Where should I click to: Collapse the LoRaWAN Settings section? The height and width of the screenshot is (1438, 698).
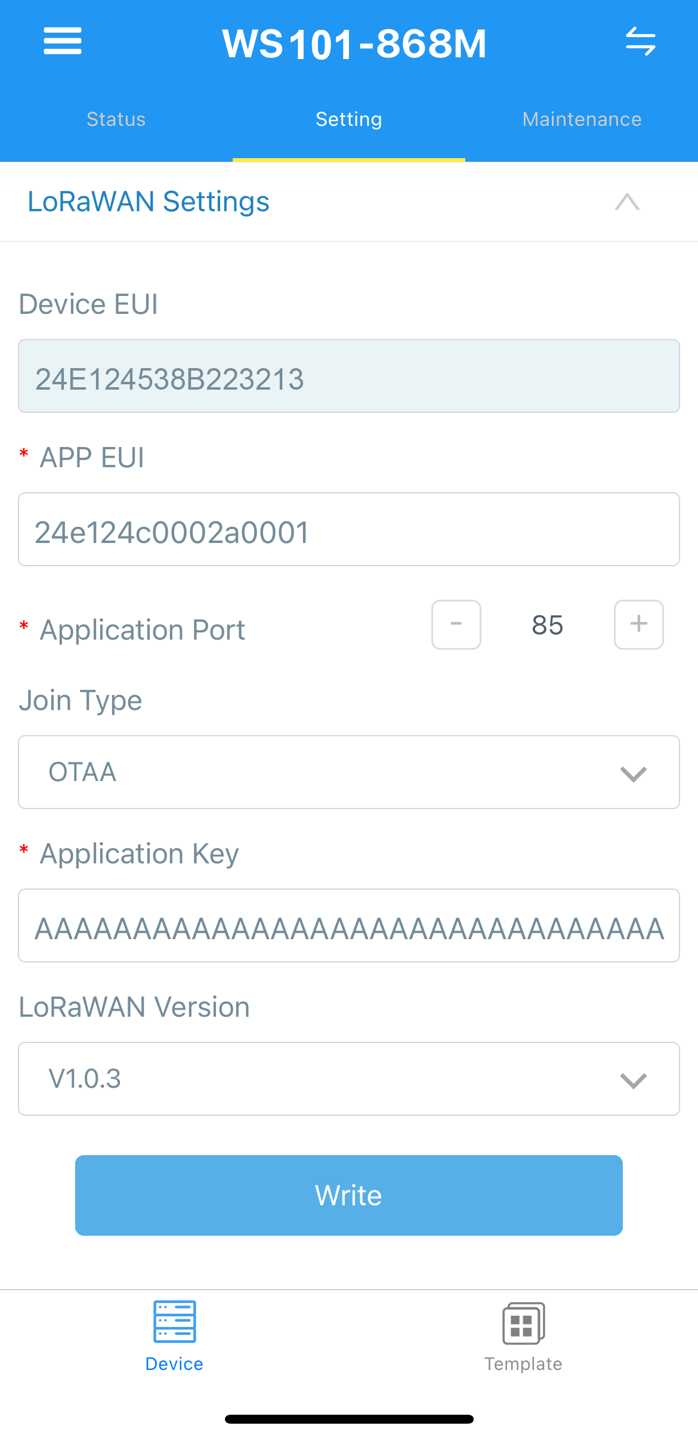click(x=627, y=202)
